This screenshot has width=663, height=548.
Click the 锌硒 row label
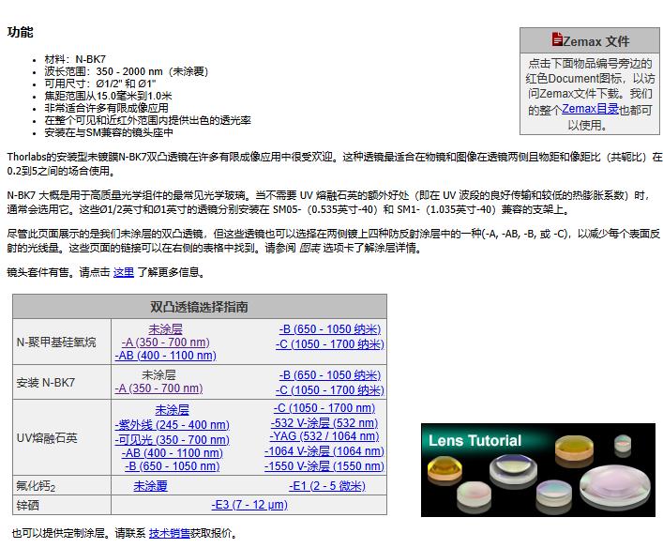[x=27, y=505]
